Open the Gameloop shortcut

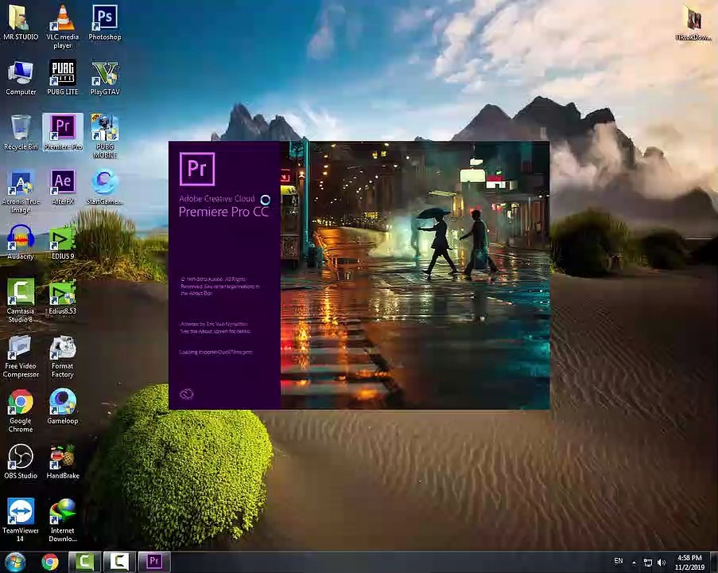pyautogui.click(x=63, y=407)
